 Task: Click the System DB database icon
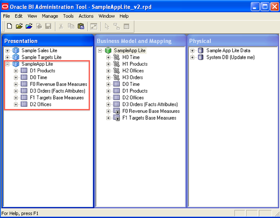tap(201, 57)
